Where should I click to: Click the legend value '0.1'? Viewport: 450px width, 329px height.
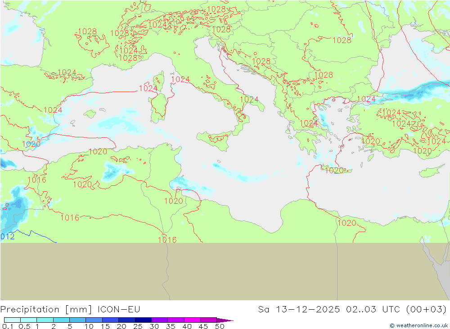8,326
